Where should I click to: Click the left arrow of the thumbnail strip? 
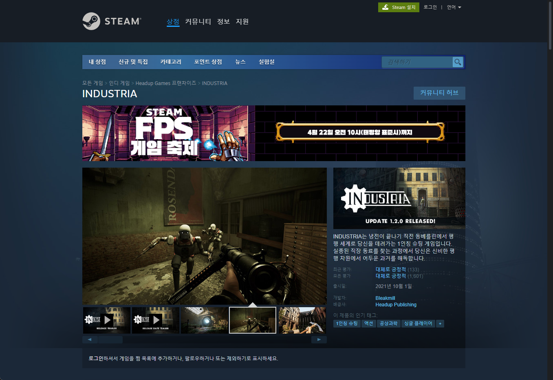pos(90,339)
